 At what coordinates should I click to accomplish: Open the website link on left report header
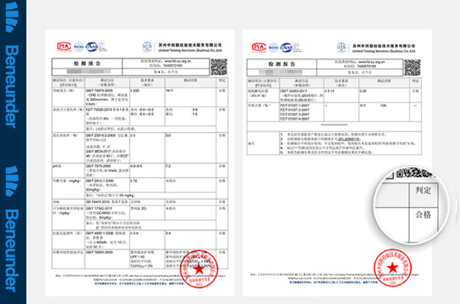point(178,61)
